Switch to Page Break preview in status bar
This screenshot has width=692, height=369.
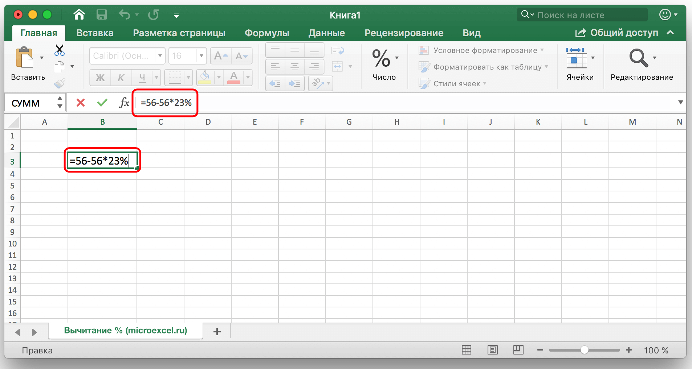(x=518, y=350)
